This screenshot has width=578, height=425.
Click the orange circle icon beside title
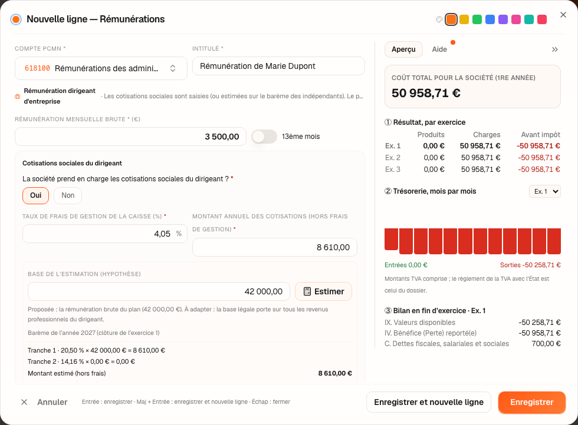(16, 19)
